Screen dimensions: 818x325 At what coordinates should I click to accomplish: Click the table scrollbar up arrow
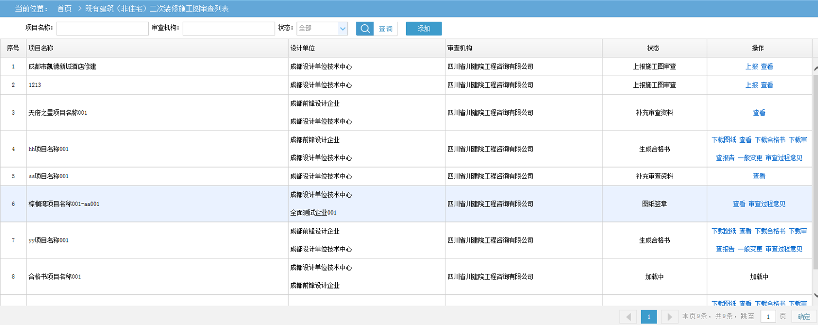(x=815, y=67)
